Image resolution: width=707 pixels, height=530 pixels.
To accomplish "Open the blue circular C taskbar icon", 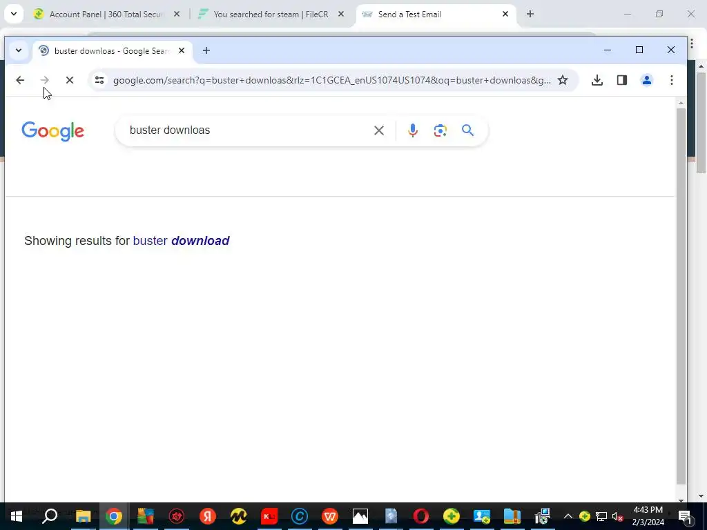I will pyautogui.click(x=300, y=516).
